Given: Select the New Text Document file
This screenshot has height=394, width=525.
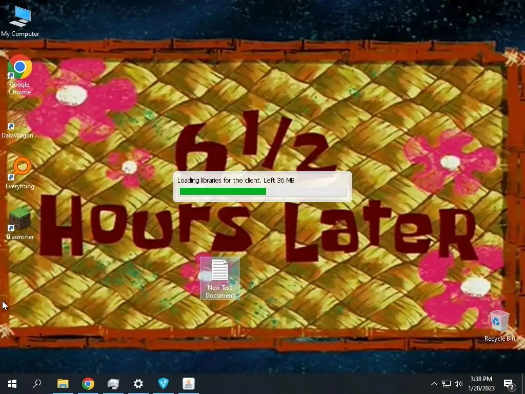Looking at the screenshot, I should tap(219, 278).
